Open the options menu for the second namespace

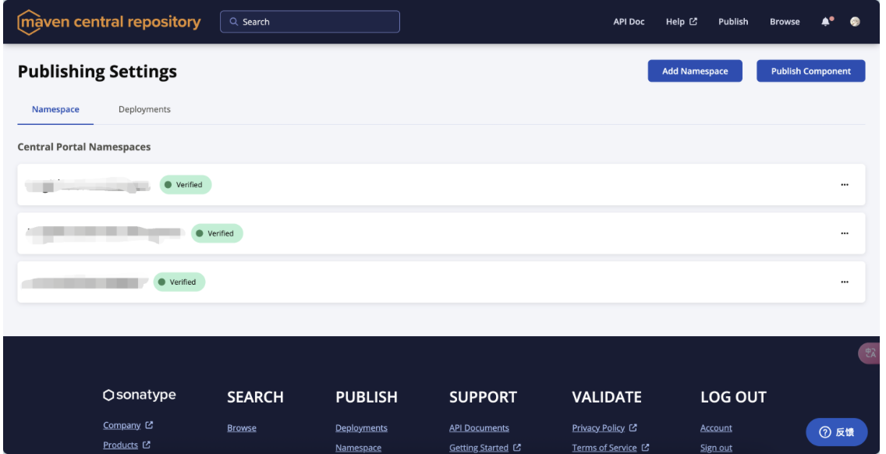pyautogui.click(x=844, y=233)
